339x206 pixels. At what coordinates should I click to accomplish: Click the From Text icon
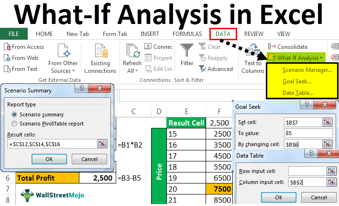pos(7,69)
